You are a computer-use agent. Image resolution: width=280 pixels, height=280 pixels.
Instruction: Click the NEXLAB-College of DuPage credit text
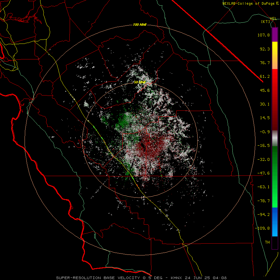[x=250, y=3]
